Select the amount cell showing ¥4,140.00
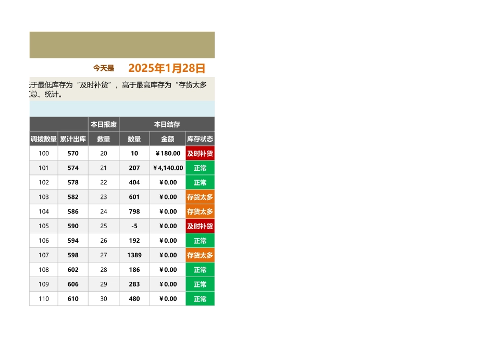Image resolution: width=495 pixels, height=350 pixels. click(168, 168)
